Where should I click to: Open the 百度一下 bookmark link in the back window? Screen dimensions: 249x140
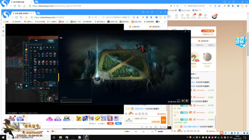click(x=197, y=10)
